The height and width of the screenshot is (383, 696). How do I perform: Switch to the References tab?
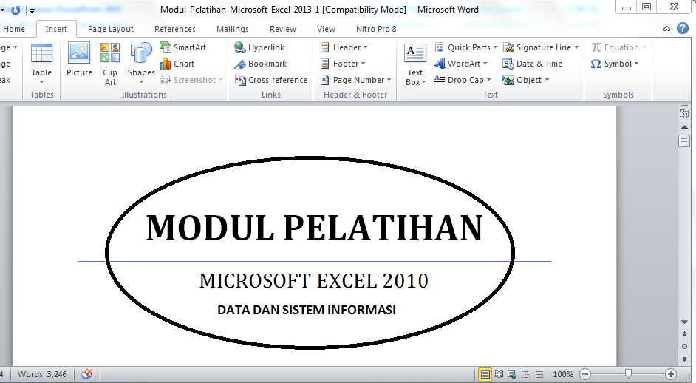pos(175,29)
